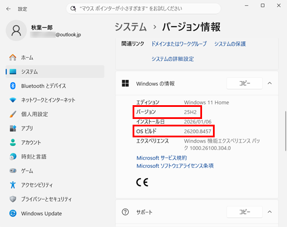Screen dimensions: 287x227
Task: Open アプリ settings page
Action: pyautogui.click(x=55, y=128)
